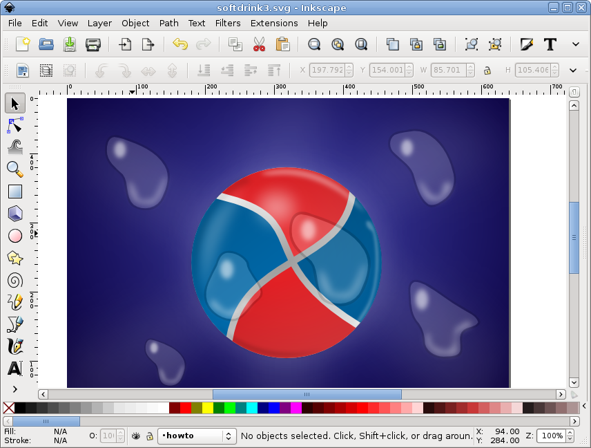Open the Extensions menu
The image size is (591, 448).
click(274, 23)
